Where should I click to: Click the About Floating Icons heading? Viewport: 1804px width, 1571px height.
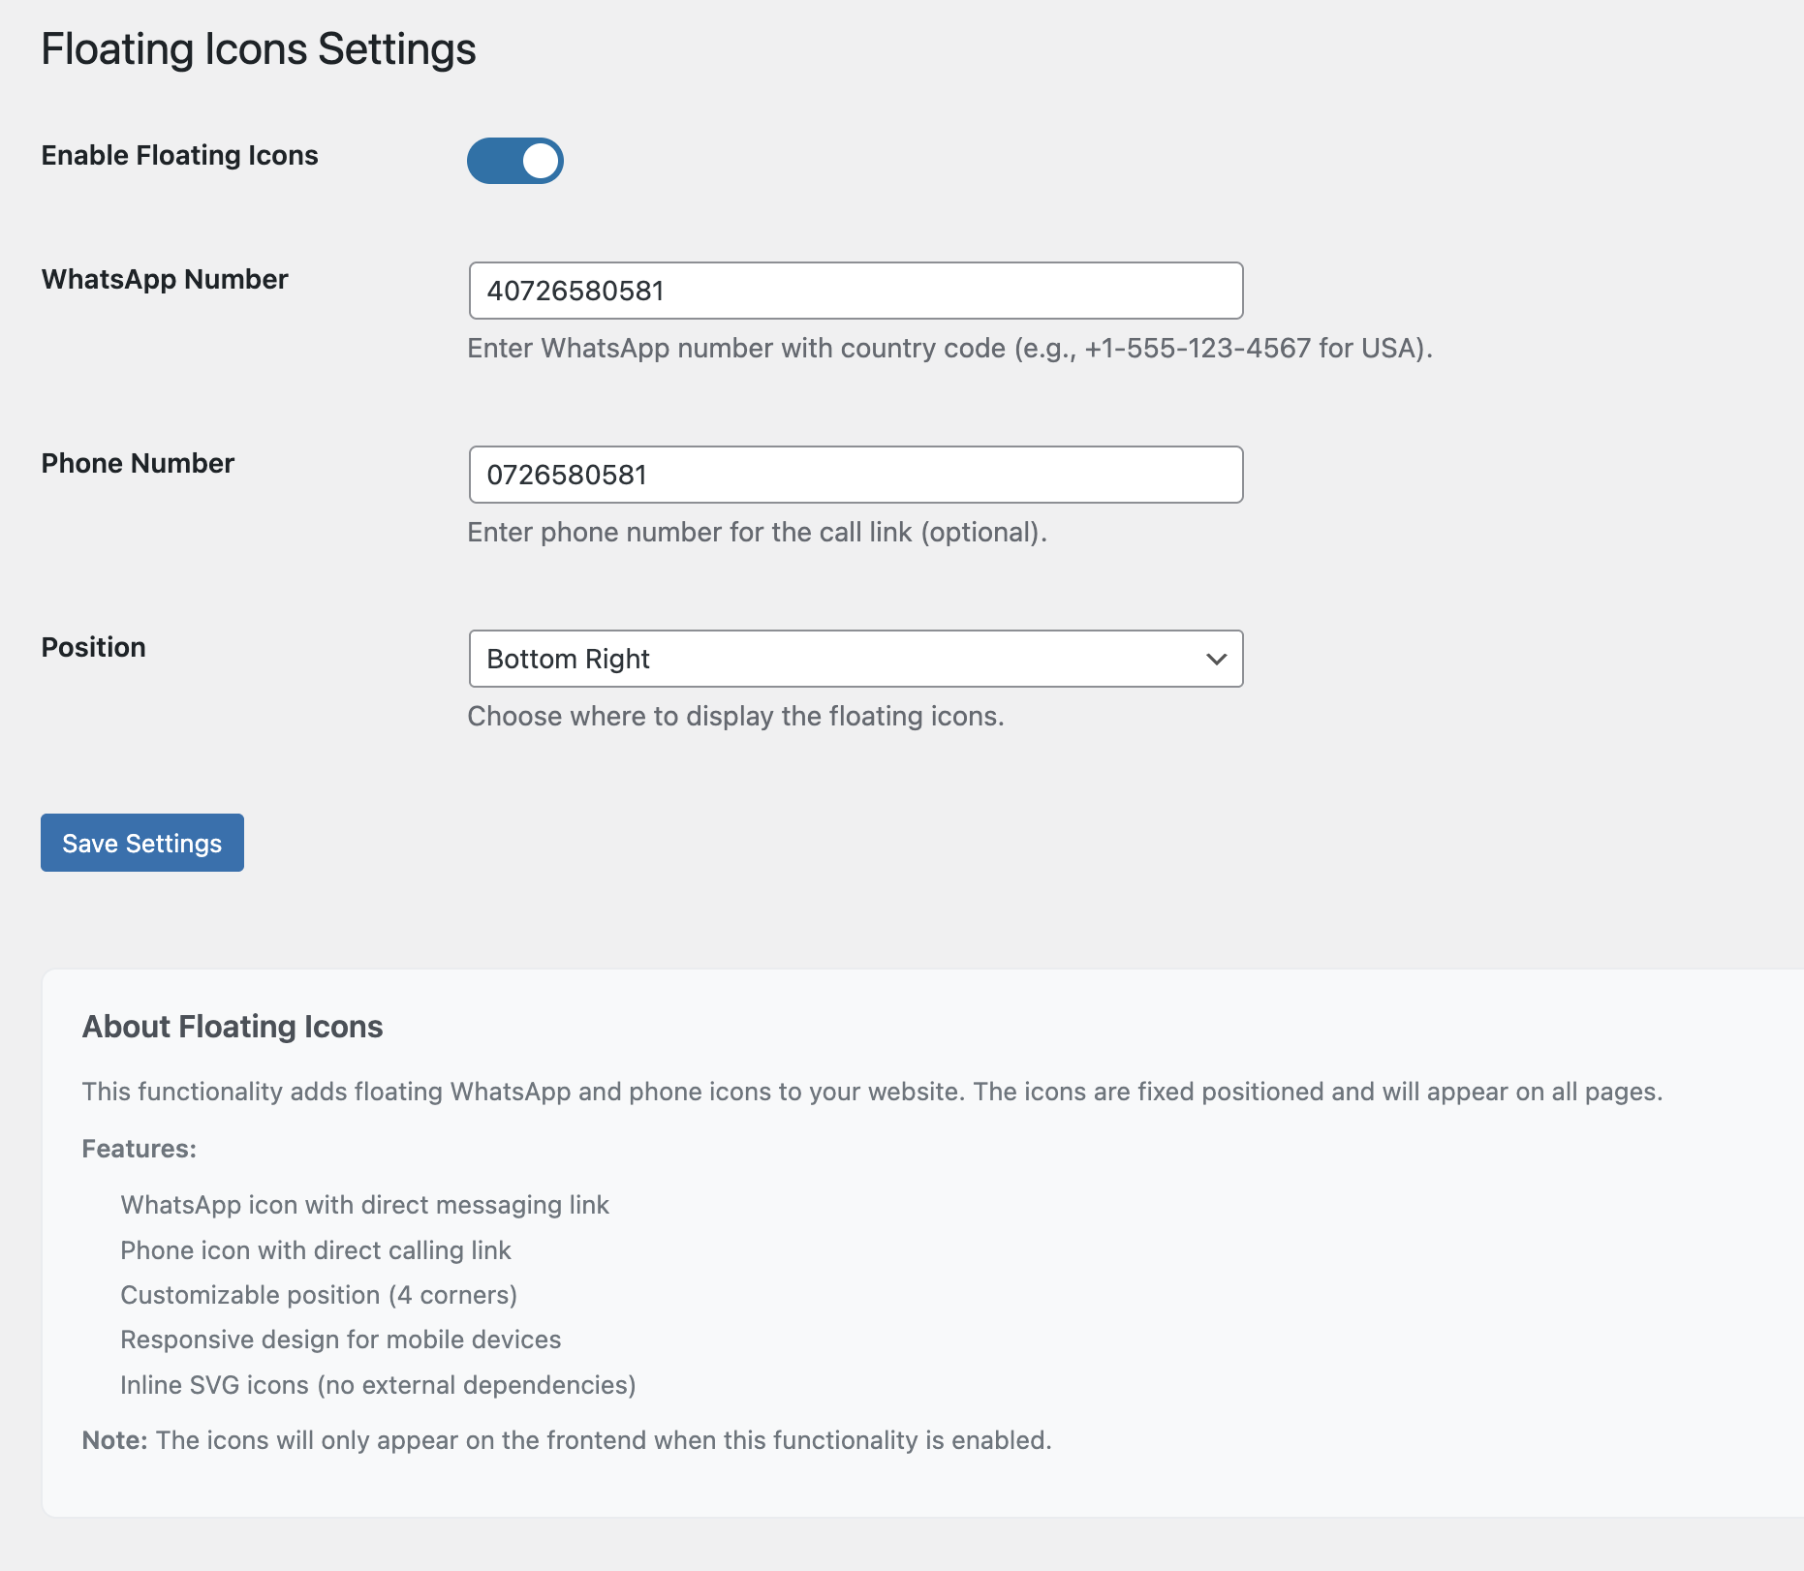click(x=233, y=1026)
